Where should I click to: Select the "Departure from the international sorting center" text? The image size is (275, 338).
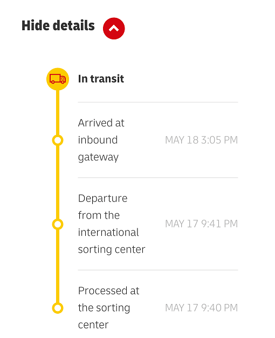(112, 224)
